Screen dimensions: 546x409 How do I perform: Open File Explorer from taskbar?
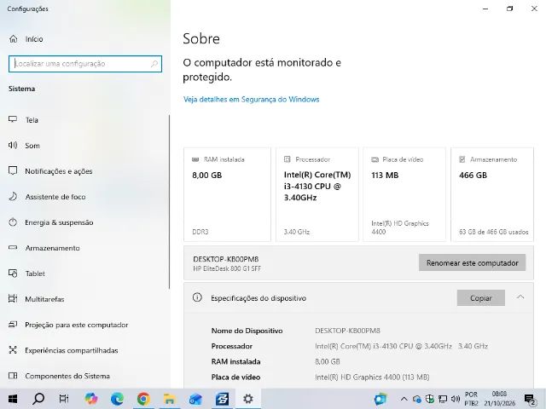pos(169,399)
